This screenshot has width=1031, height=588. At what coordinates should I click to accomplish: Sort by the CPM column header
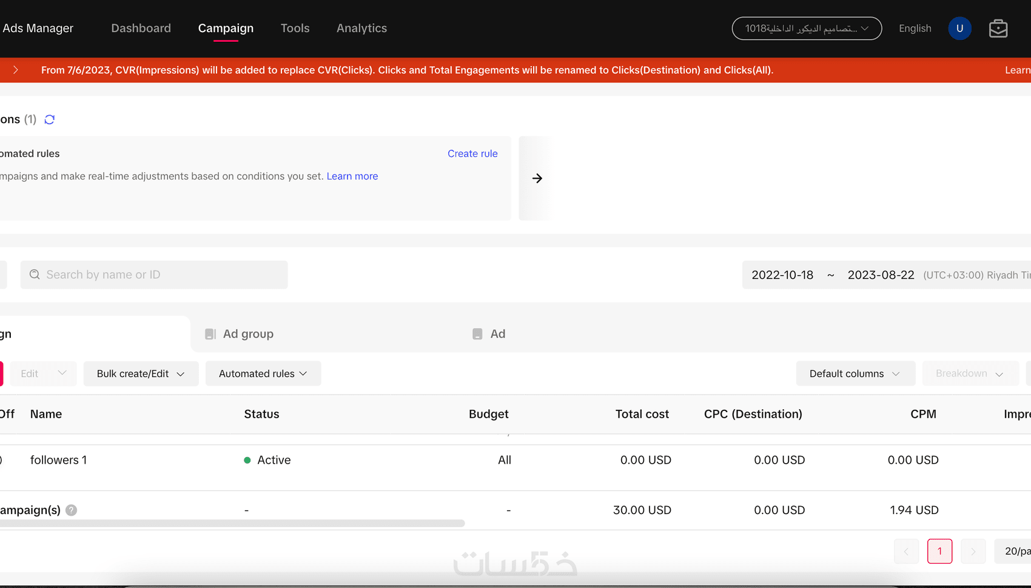point(923,414)
